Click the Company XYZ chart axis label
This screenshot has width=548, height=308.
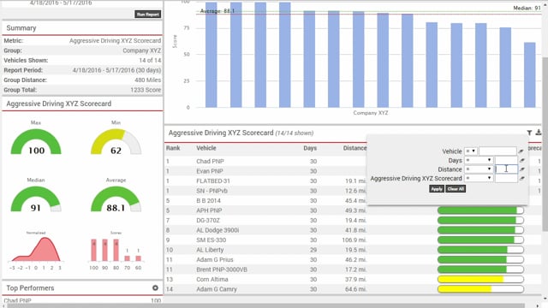pyautogui.click(x=371, y=113)
